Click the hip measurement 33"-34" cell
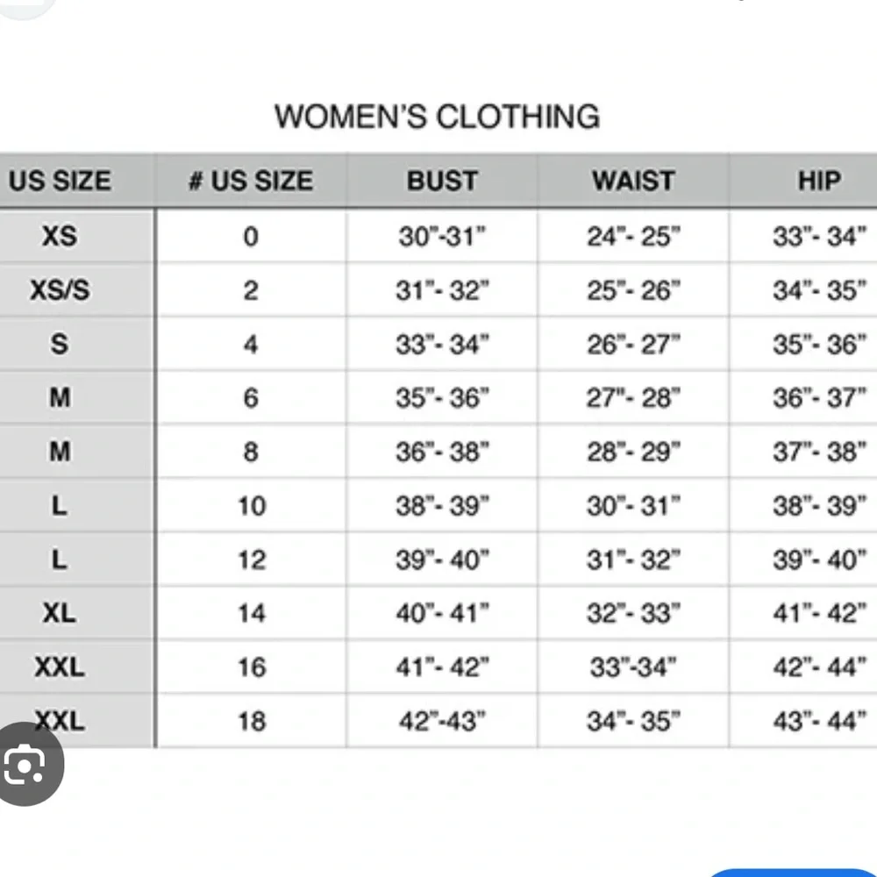Viewport: 877px width, 877px height. pos(819,237)
